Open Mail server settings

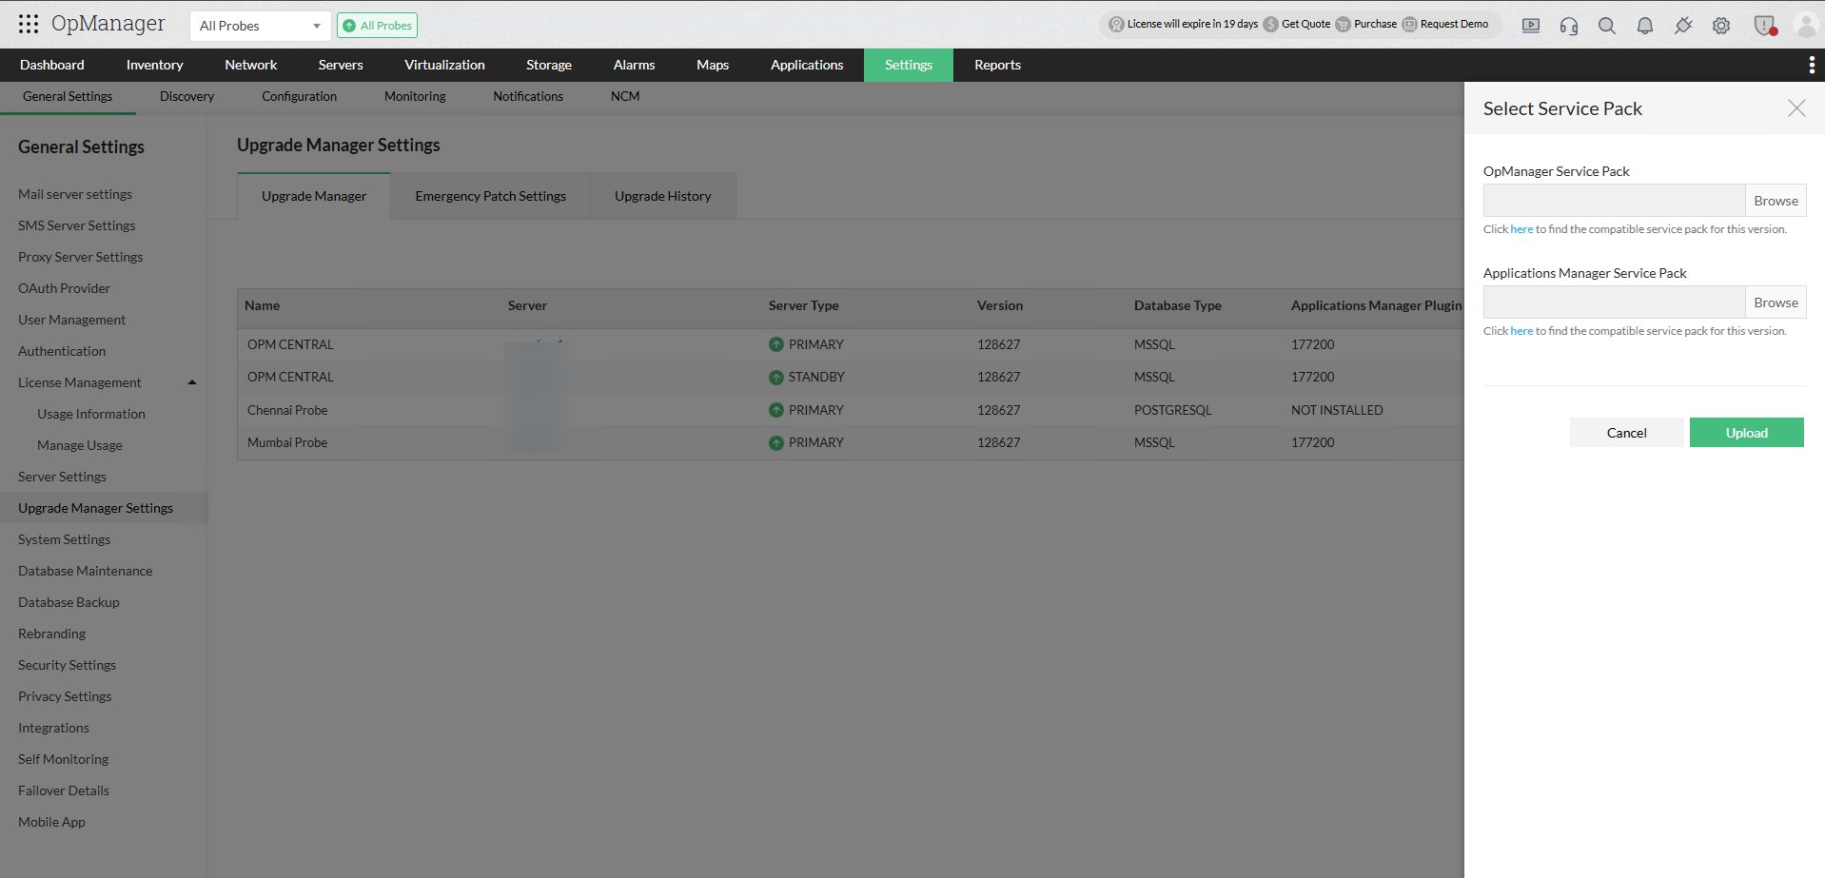75,194
